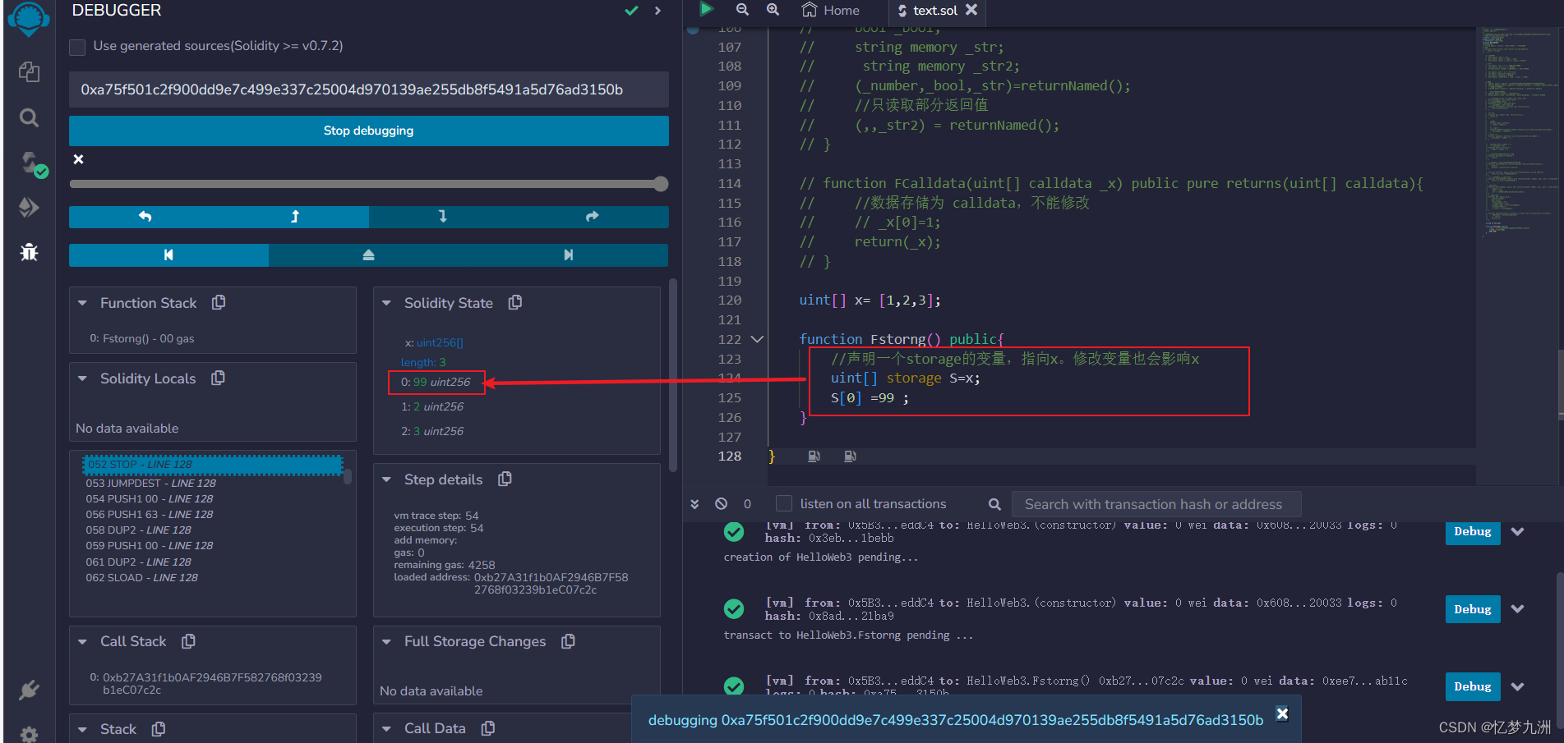Copy the Solidity State contents

[x=515, y=303]
